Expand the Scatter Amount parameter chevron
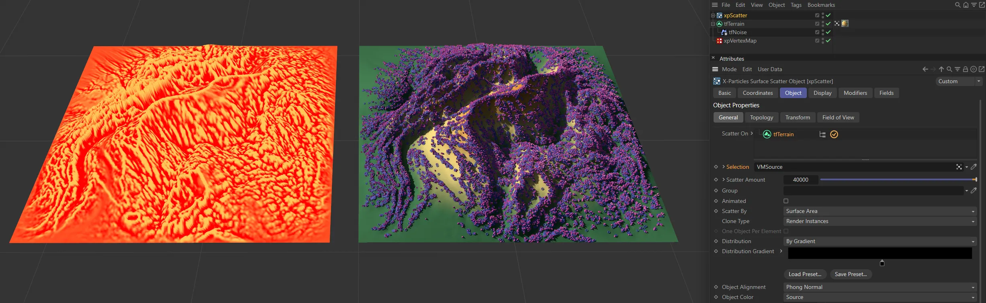The height and width of the screenshot is (303, 986). [724, 180]
